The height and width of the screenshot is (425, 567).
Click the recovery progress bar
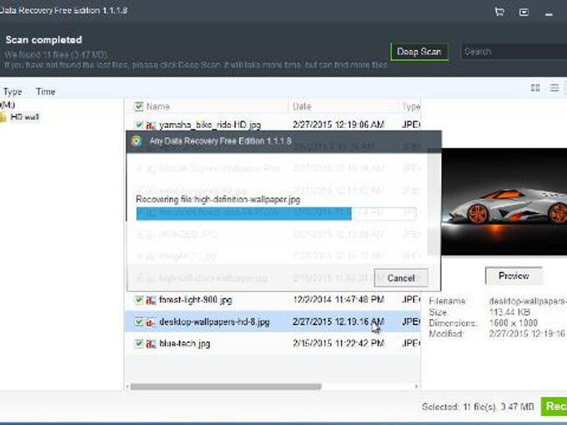(x=276, y=214)
